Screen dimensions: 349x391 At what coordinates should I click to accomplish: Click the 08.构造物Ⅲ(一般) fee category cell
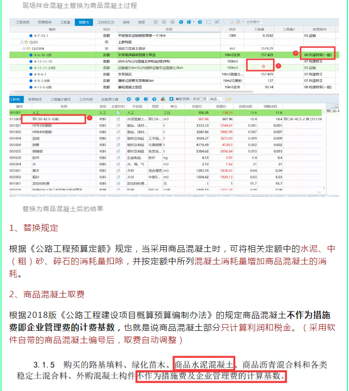click(319, 54)
